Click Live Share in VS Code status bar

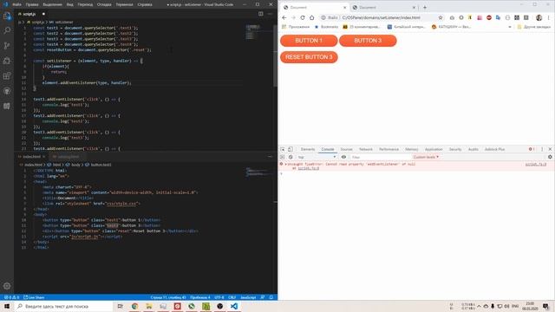point(34,297)
